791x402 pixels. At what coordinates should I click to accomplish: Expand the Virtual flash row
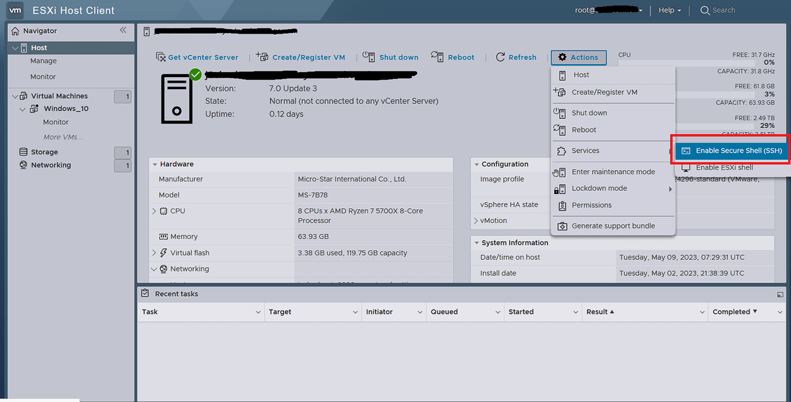point(154,253)
